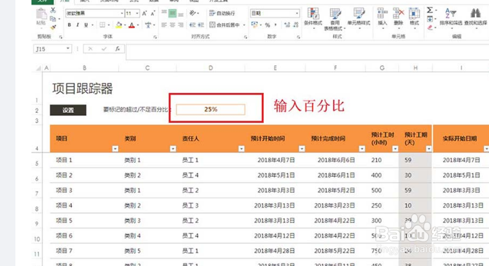Click the Clear eraser icon
The width and height of the screenshot is (489, 266).
[x=431, y=28]
